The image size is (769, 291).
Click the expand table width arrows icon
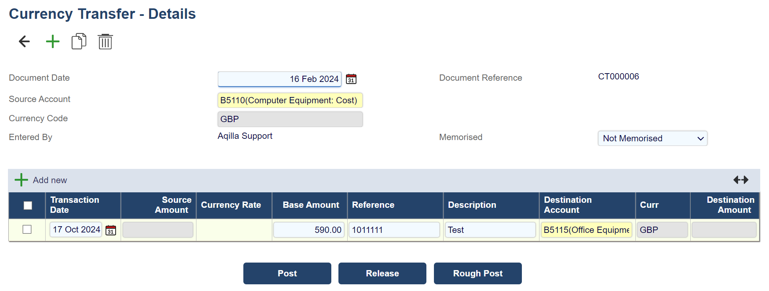pyautogui.click(x=741, y=180)
